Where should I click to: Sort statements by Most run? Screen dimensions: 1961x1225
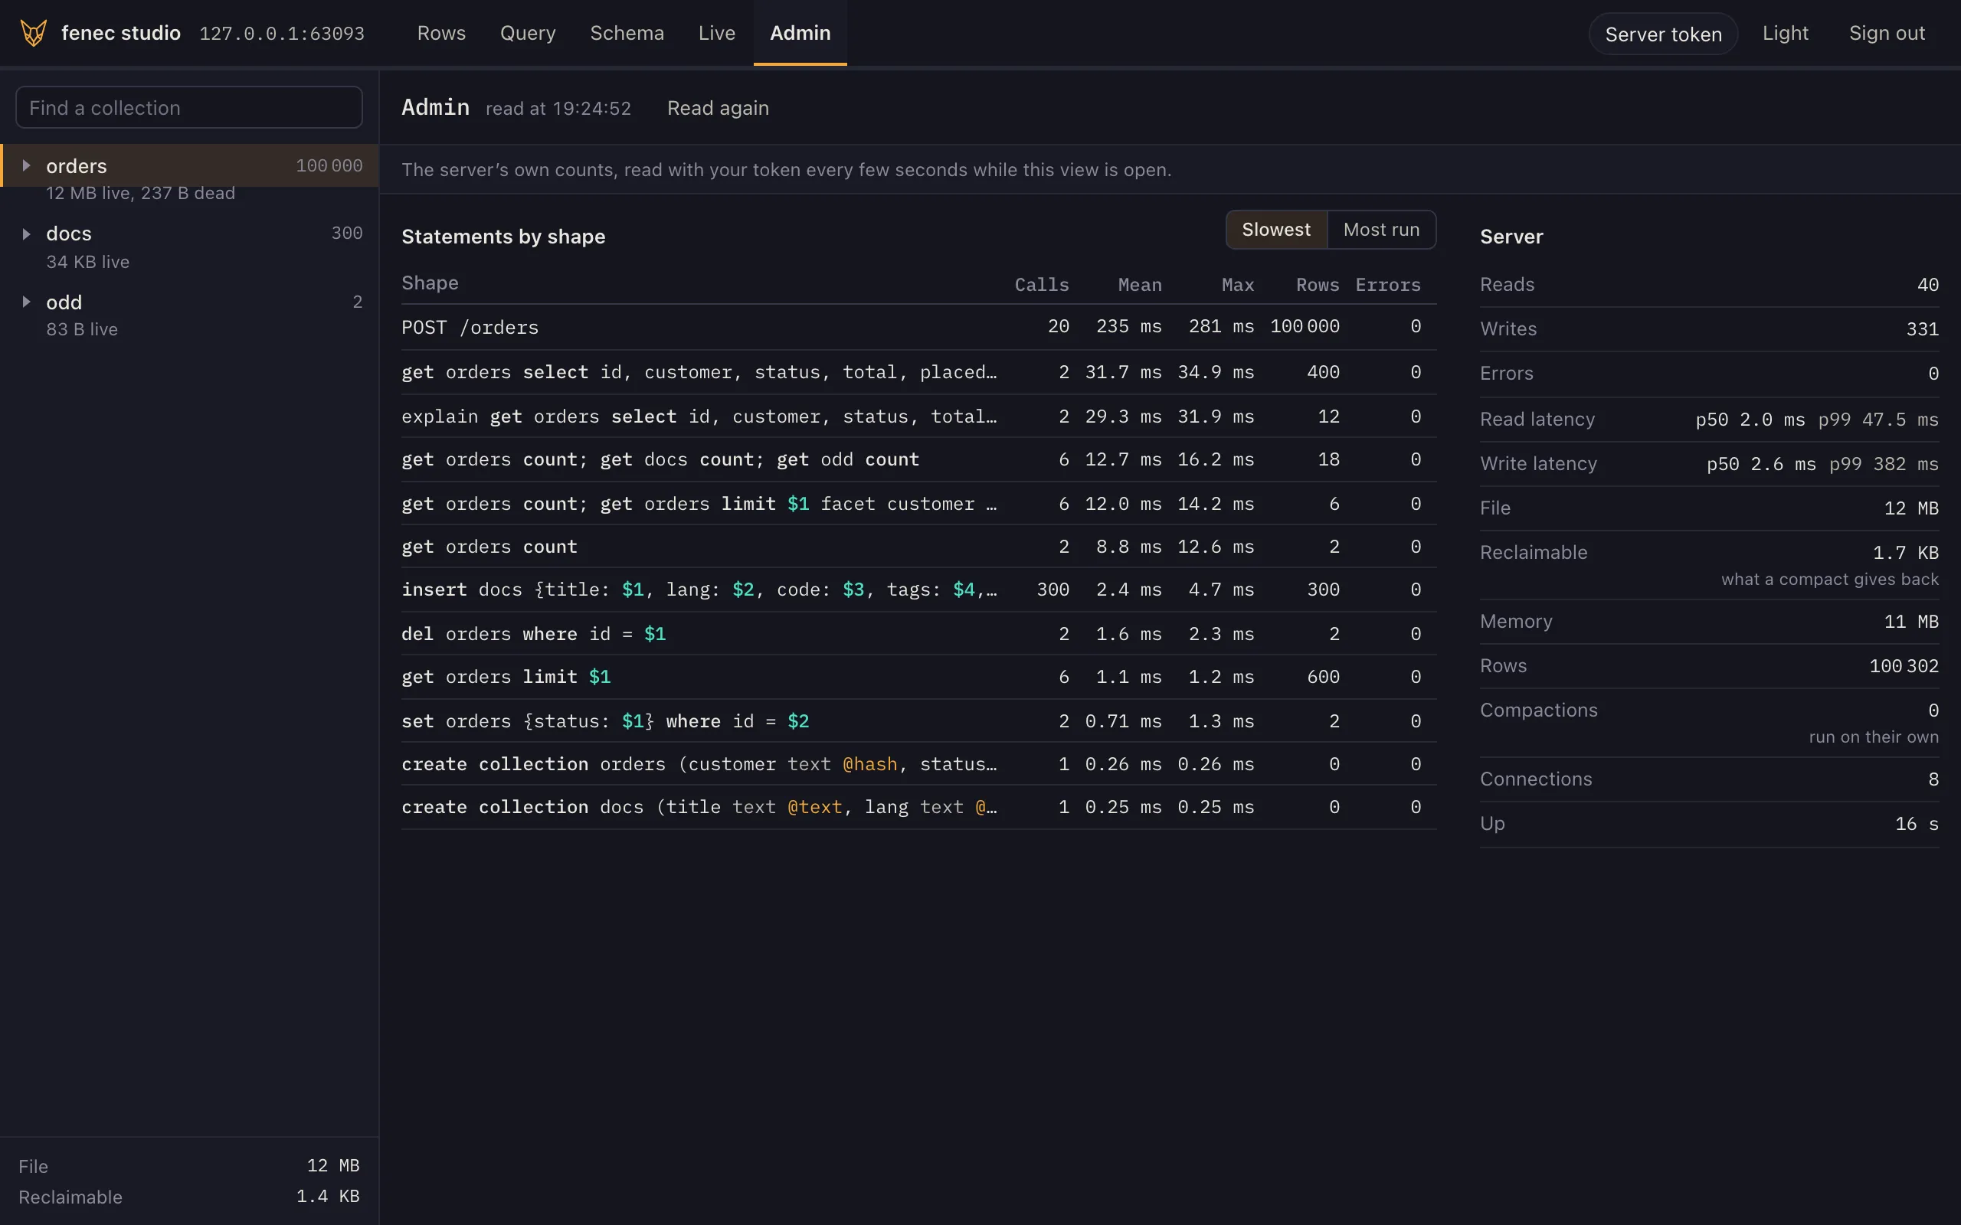(1381, 230)
